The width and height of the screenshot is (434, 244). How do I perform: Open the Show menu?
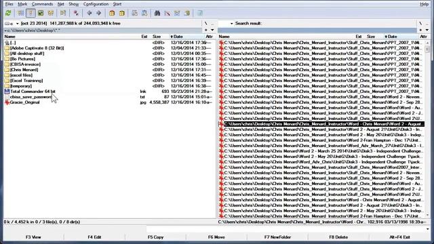point(74,4)
